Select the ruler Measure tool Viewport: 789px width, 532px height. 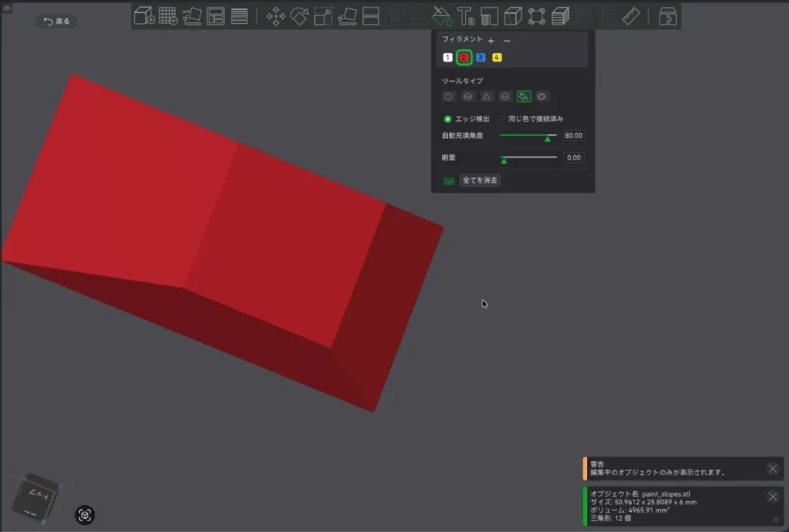pyautogui.click(x=631, y=16)
